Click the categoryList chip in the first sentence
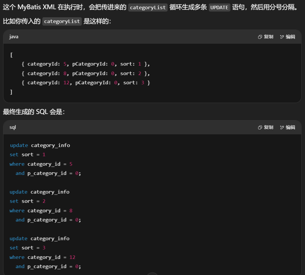The image size is (305, 275). [x=148, y=7]
